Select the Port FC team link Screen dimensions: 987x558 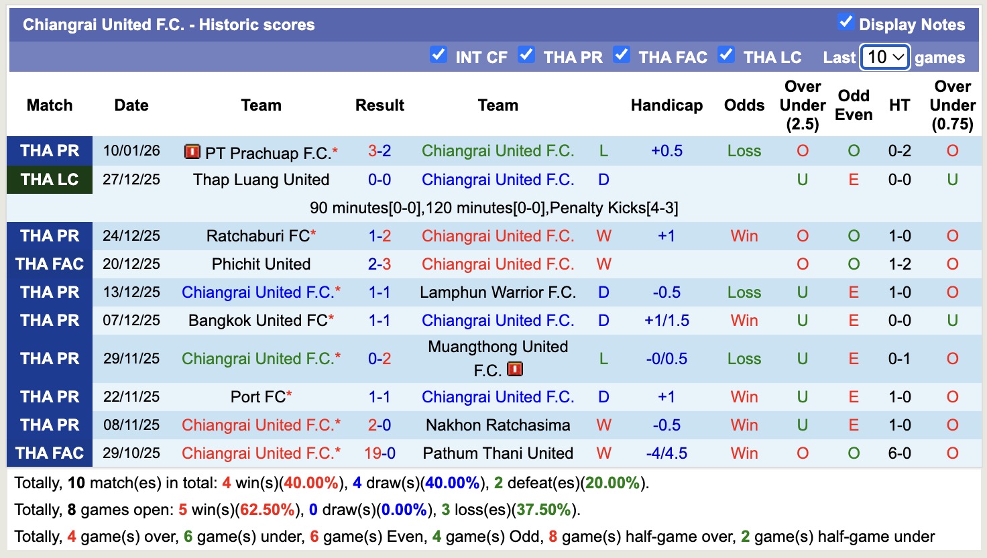(x=255, y=396)
